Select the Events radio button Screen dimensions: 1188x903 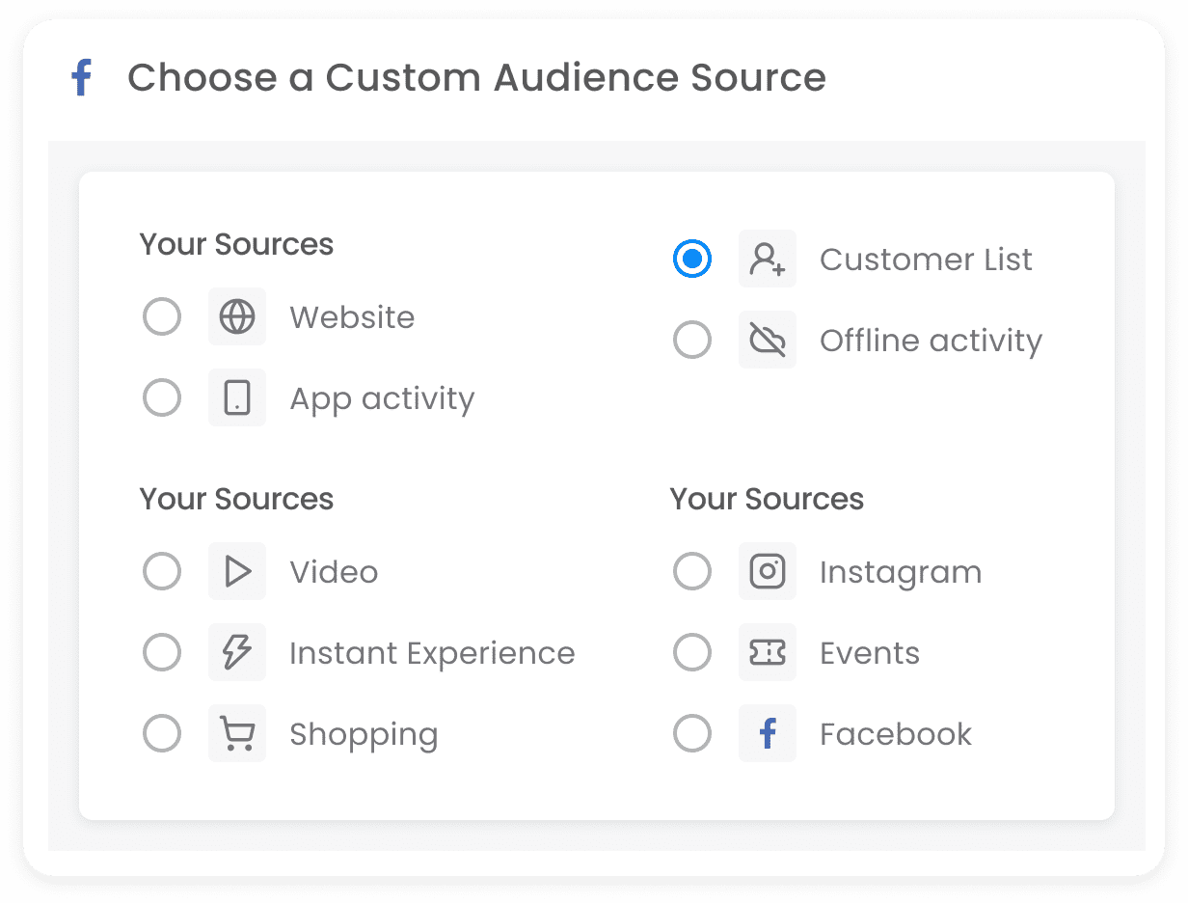692,652
